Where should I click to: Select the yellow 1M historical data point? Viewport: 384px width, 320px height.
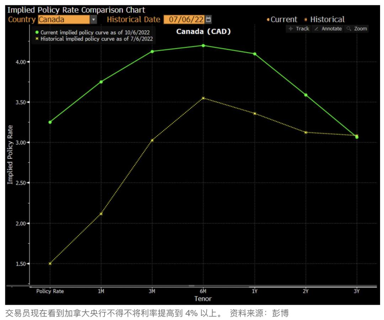101,214
